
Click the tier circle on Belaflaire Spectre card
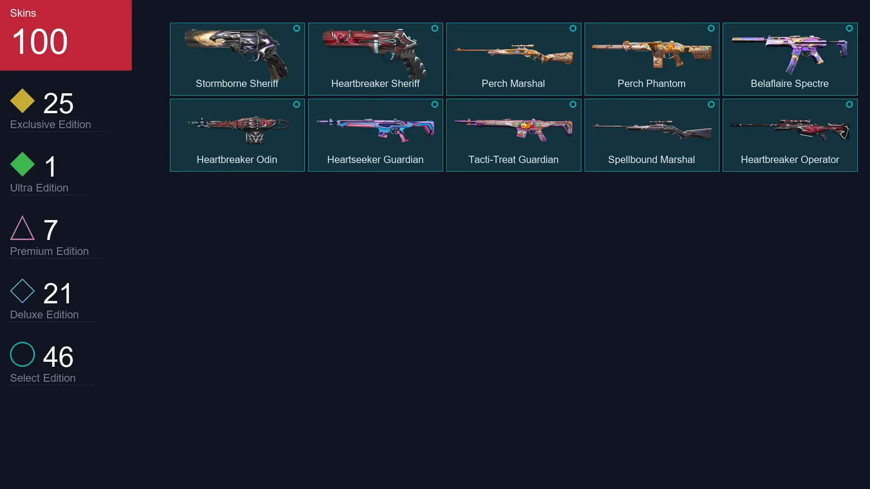849,28
